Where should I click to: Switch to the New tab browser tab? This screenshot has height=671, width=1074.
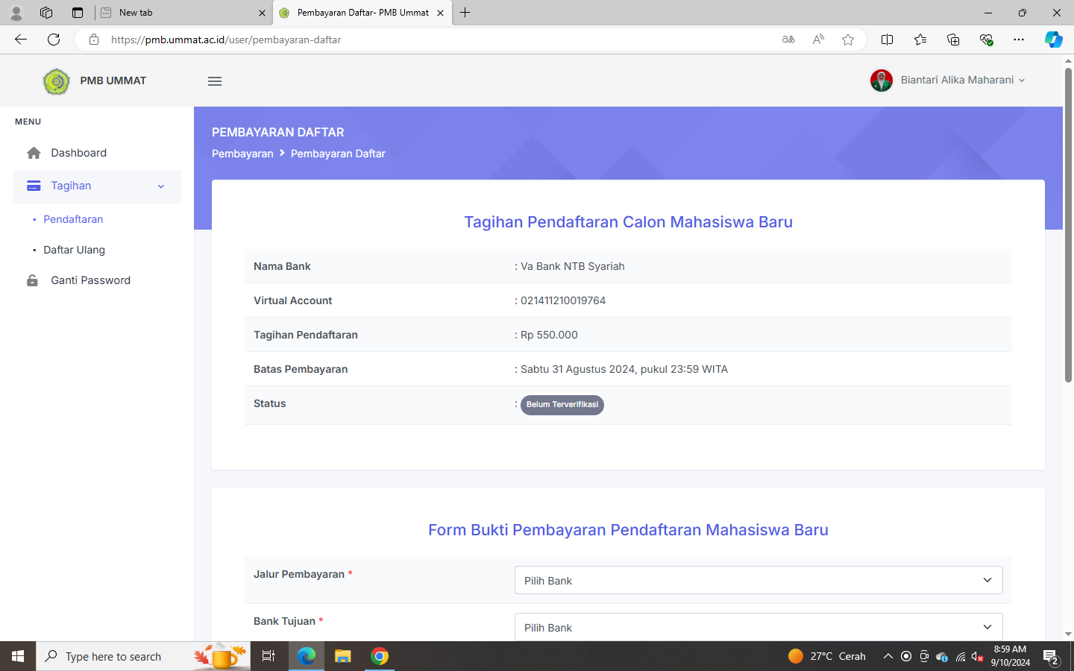coord(179,13)
